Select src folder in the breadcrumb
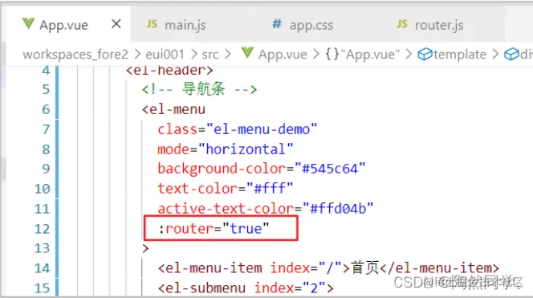533x298 pixels. 210,55
